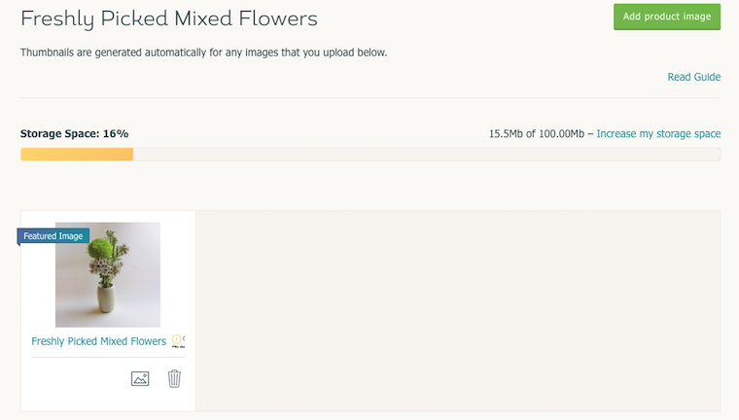Click the 15.5Mb of 100.00Mb usage text
Image resolution: width=739 pixels, height=420 pixels.
[537, 134]
